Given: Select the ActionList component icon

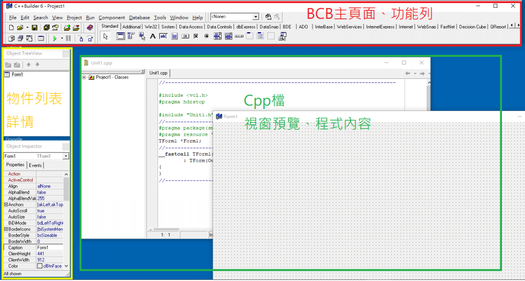Looking at the screenshot, I should [x=282, y=36].
